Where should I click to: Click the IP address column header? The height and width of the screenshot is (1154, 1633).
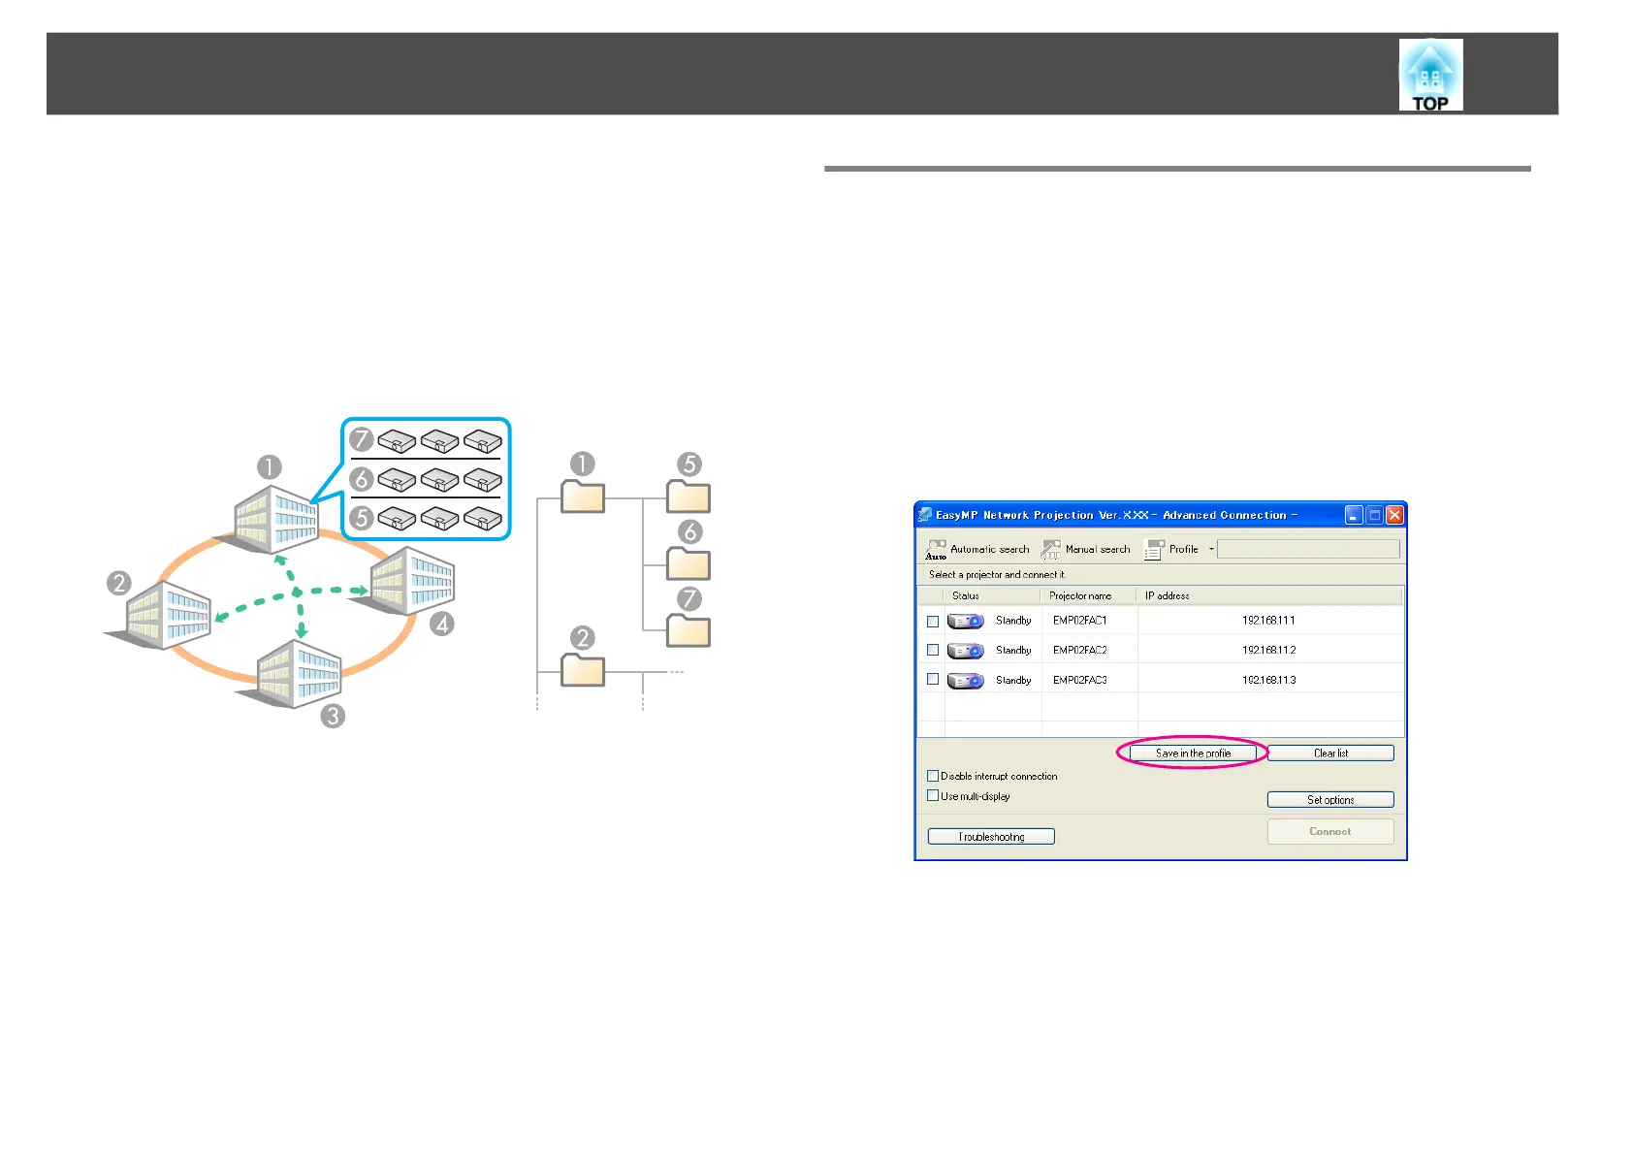[1270, 595]
